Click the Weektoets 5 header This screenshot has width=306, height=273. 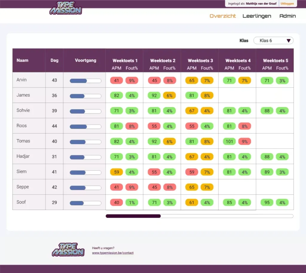275,61
